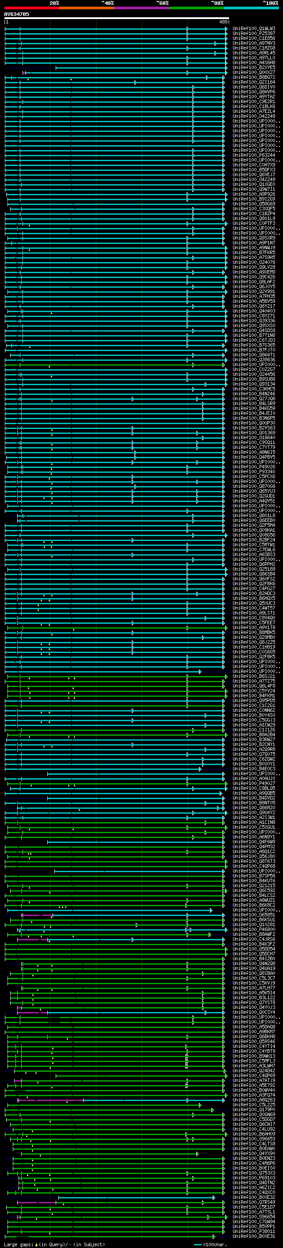Select the UniRef100_Q8AVP6 label

254,92
